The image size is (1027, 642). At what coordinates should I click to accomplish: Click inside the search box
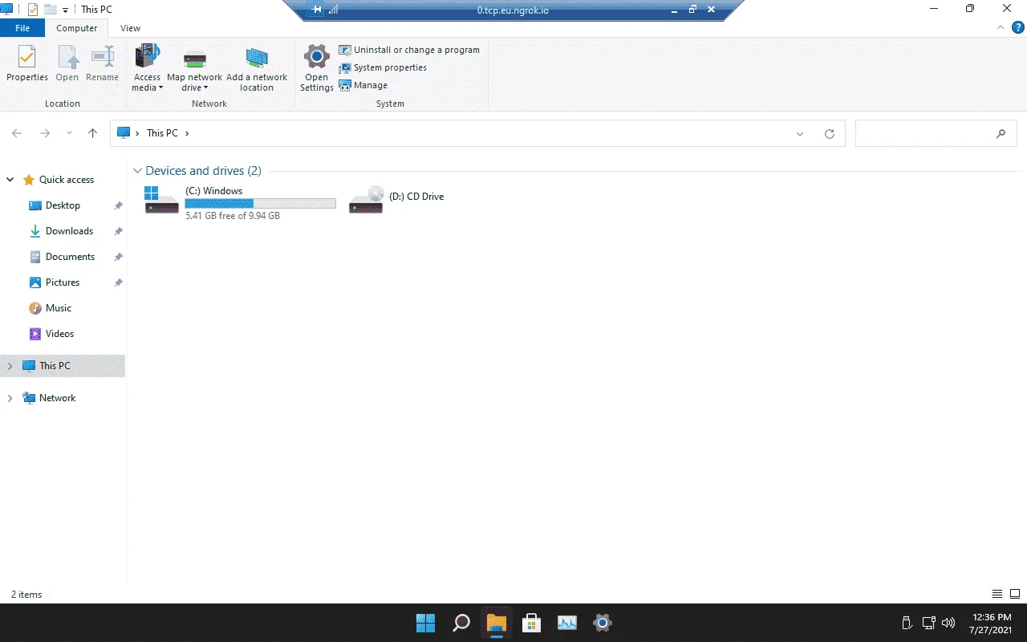point(936,133)
